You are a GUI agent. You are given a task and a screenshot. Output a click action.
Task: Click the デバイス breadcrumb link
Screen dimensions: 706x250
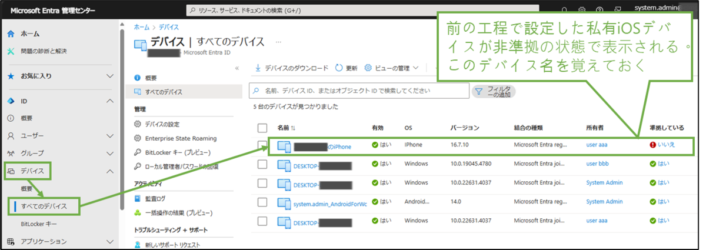[169, 26]
